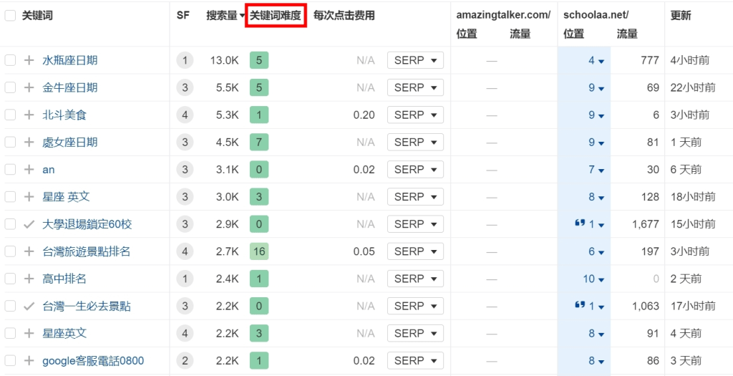The height and width of the screenshot is (376, 733).
Task: Click difficulty badge 7 for 處女座日期
Action: (259, 143)
